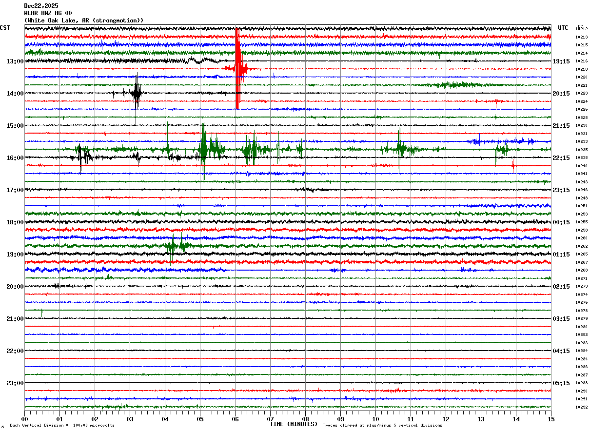Click the 08 minute mark on the axis
The image size is (590, 432).
[305, 419]
